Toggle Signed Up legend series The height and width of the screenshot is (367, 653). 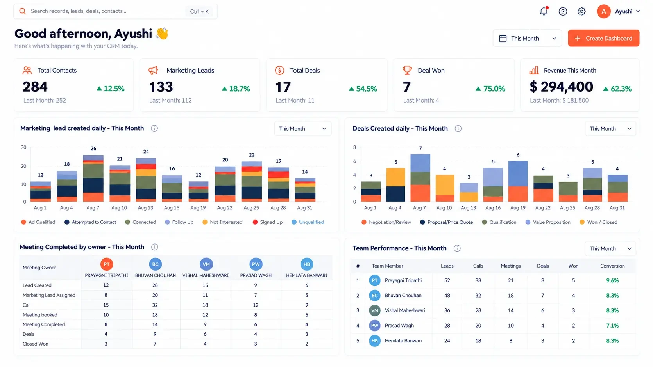[x=268, y=222]
